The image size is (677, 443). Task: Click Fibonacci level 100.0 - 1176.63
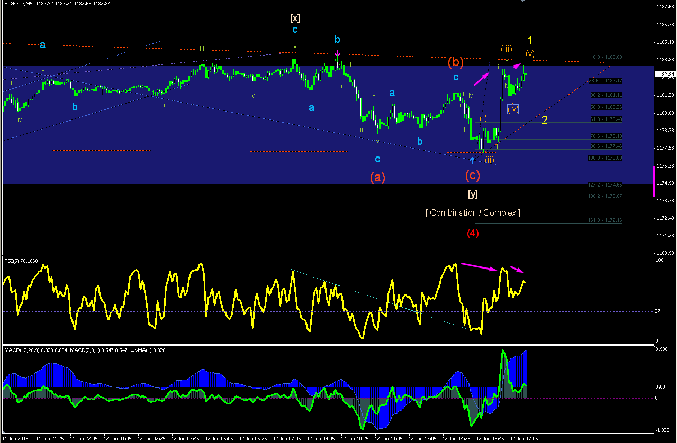click(605, 158)
